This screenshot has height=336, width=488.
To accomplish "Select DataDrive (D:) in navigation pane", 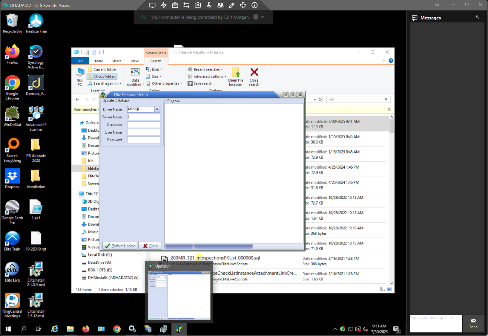I will click(99, 262).
